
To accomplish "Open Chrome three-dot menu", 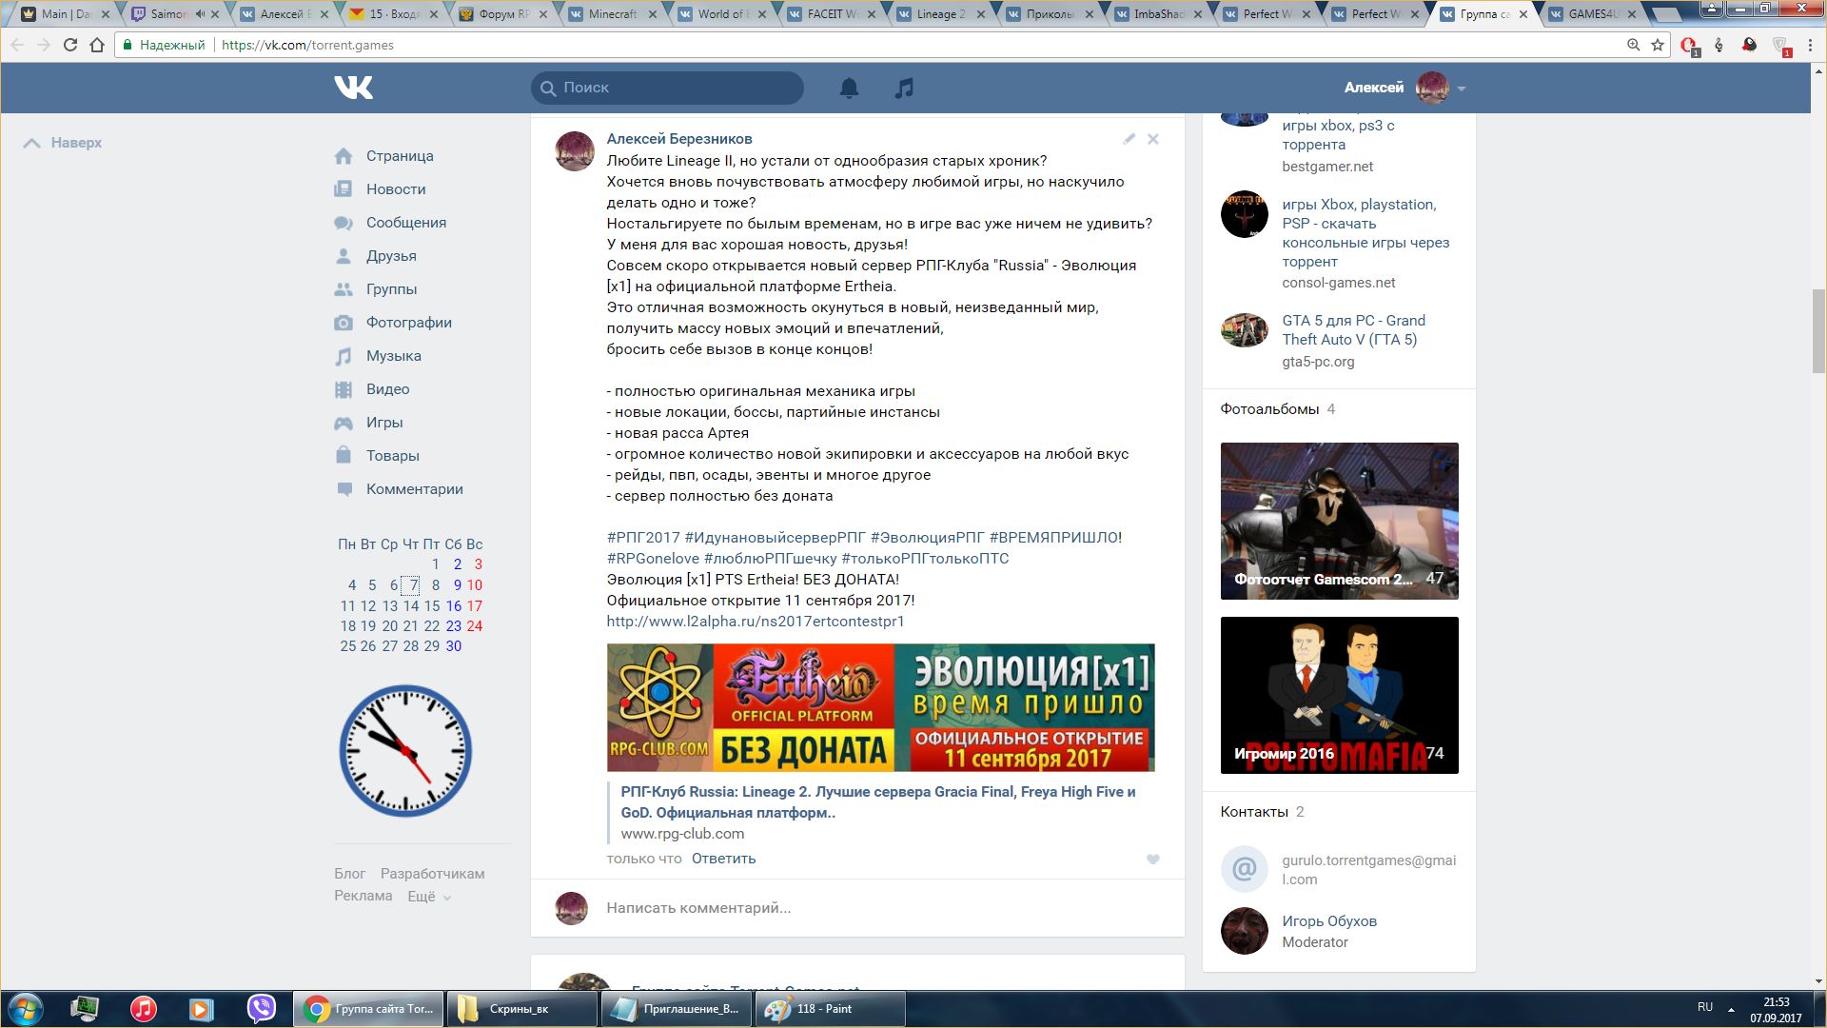I will click(1810, 45).
